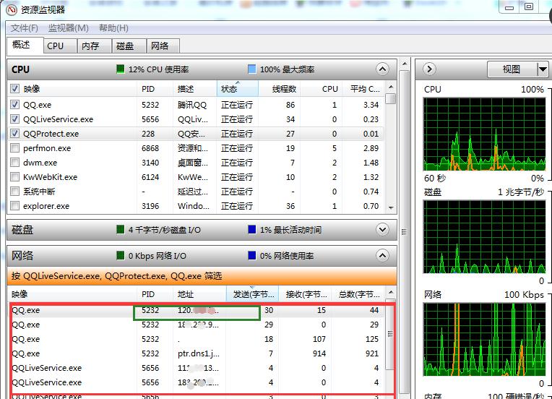Open the 视图 dropdown arrow

tap(543, 69)
